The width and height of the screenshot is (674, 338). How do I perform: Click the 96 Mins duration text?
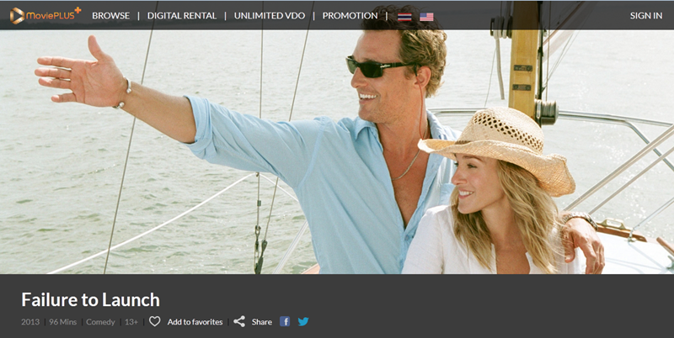[62, 322]
